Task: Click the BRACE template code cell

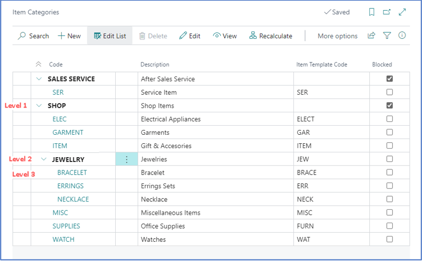Action: click(x=332, y=173)
